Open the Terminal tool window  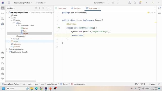(x=3, y=69)
